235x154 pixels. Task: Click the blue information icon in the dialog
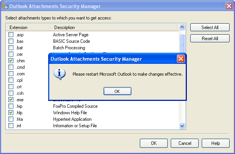[x=60, y=74]
